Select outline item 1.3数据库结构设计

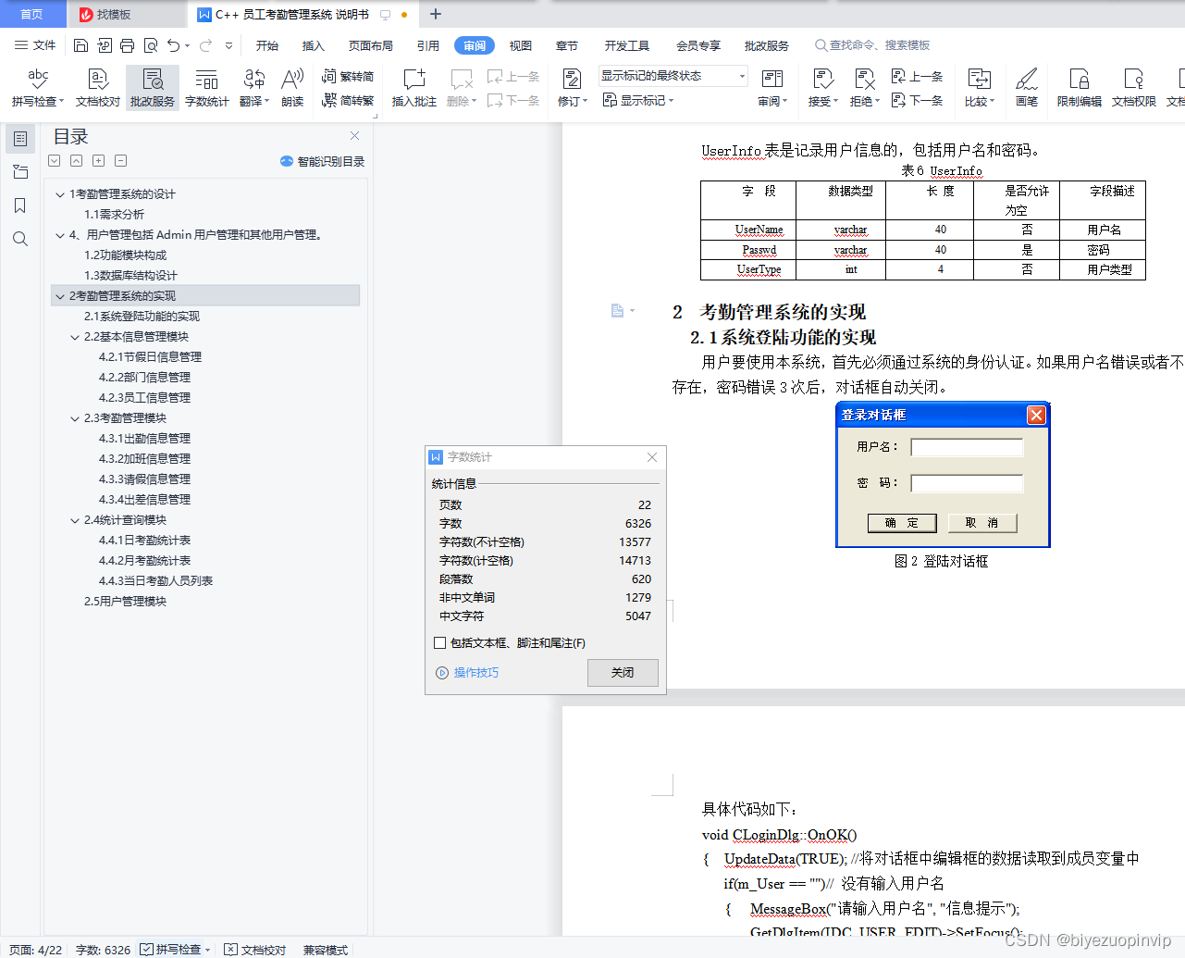coord(130,276)
